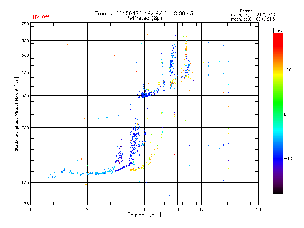Click the x-axis tick label '6'
Viewport: 304px width, 228px height.
click(177, 209)
